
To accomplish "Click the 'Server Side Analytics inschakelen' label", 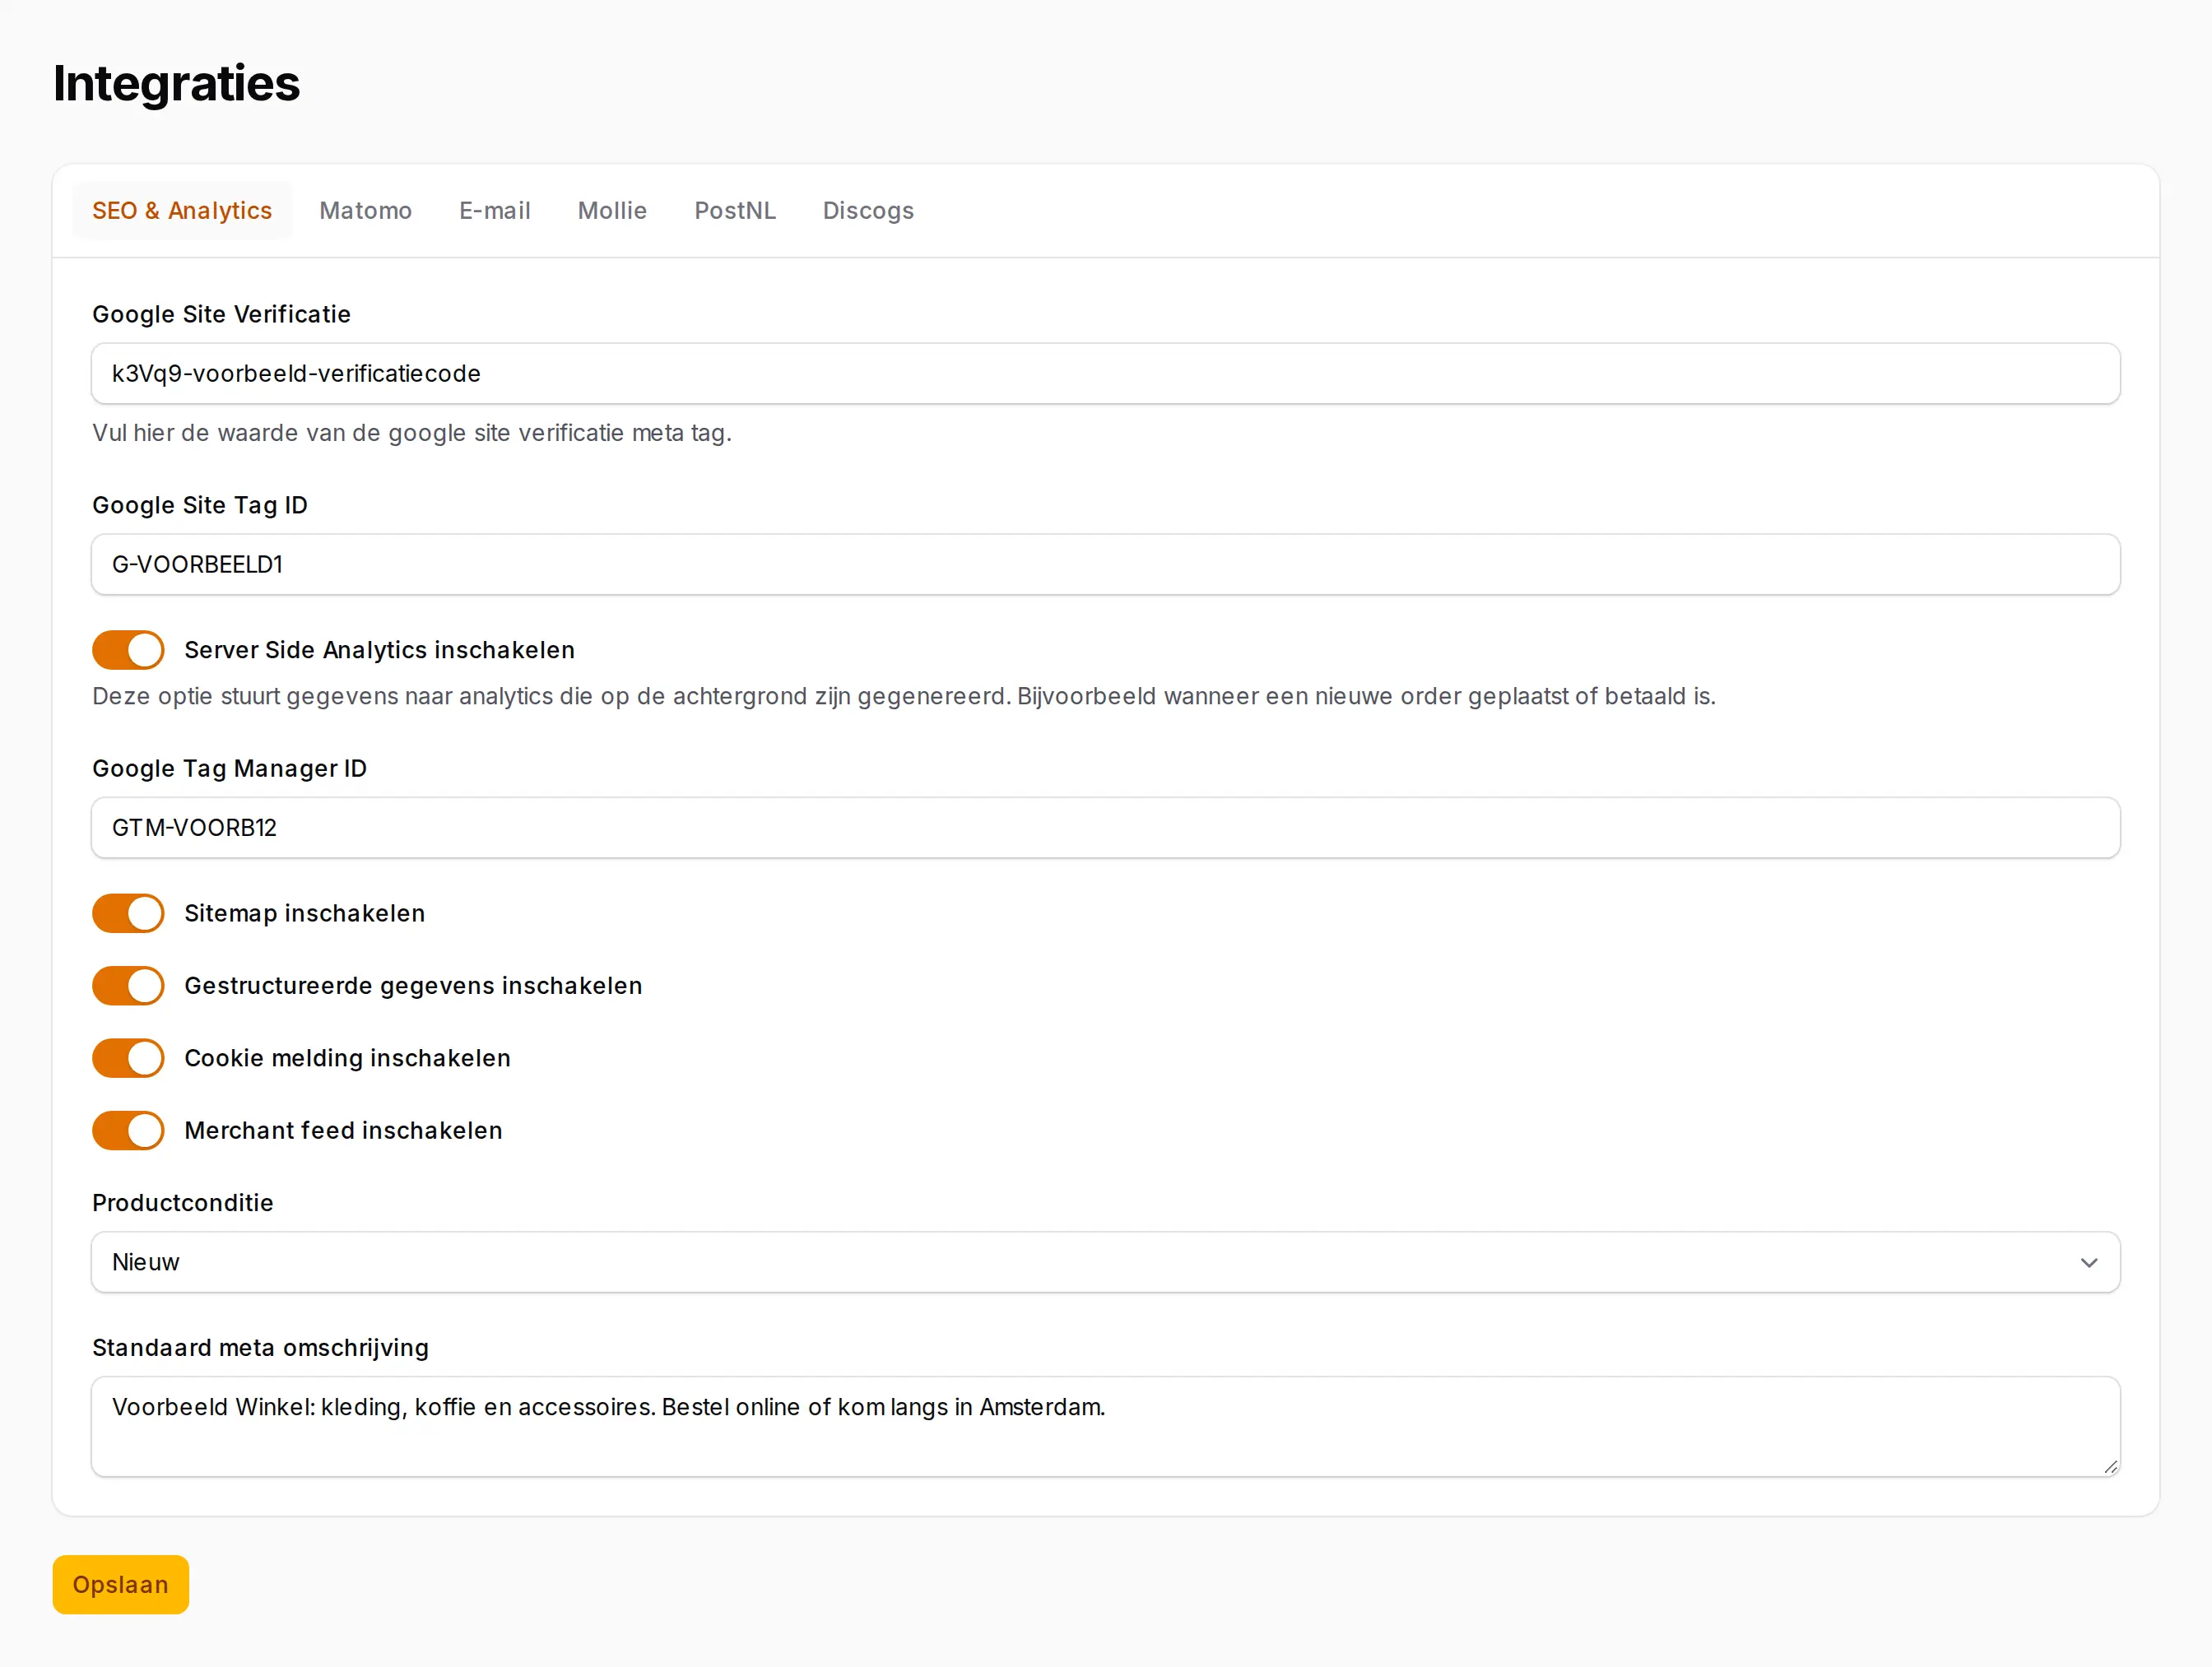I will (x=379, y=650).
